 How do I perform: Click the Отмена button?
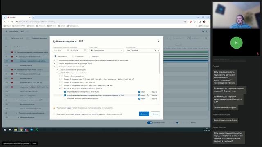pos(155,114)
